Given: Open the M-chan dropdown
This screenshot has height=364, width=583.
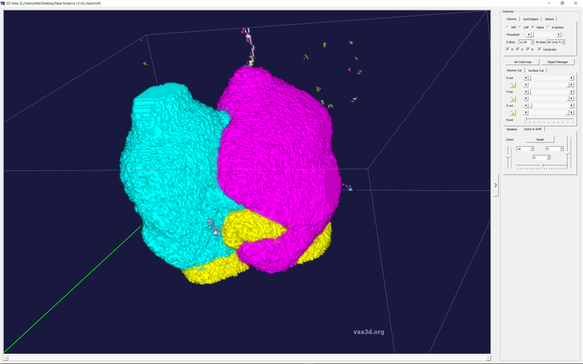Looking at the screenshot, I should tap(563, 42).
